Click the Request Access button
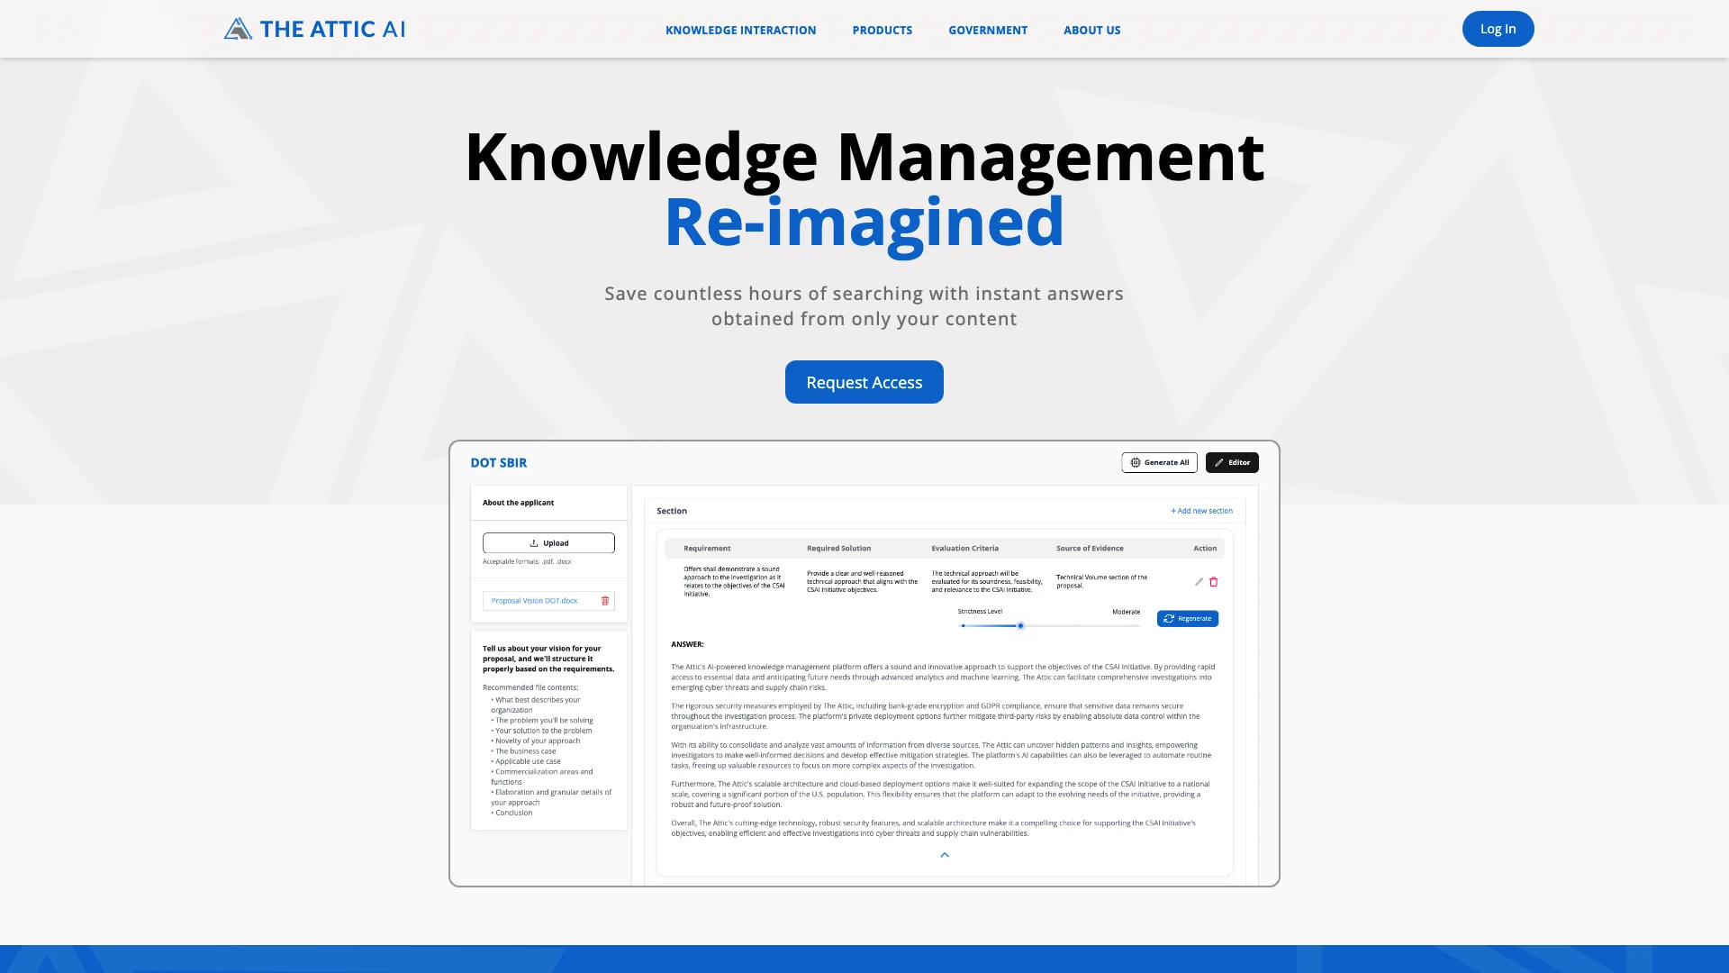The height and width of the screenshot is (973, 1729). pos(864,381)
